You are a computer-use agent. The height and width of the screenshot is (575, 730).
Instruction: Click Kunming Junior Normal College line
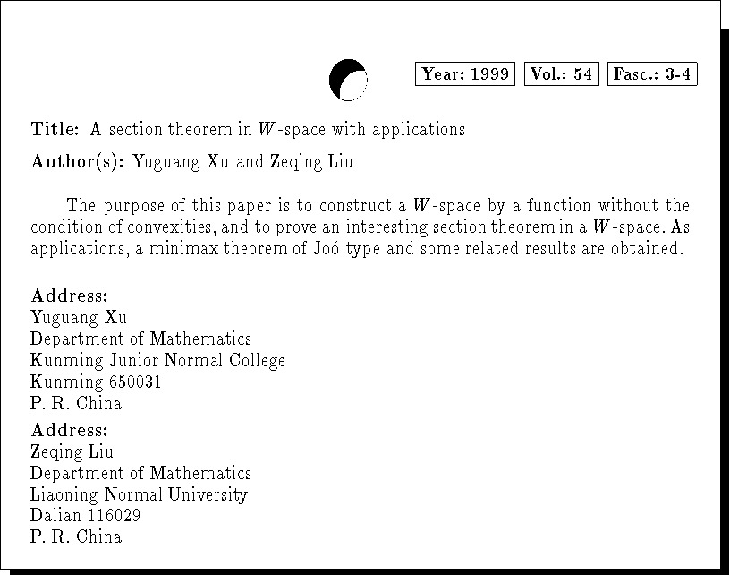click(x=157, y=360)
